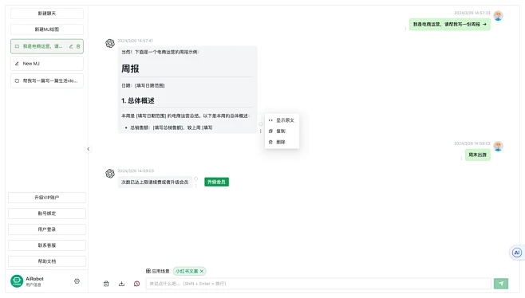Click the ChatGPT logo beside the 周报 reply
The width and height of the screenshot is (525, 298).
point(110,43)
